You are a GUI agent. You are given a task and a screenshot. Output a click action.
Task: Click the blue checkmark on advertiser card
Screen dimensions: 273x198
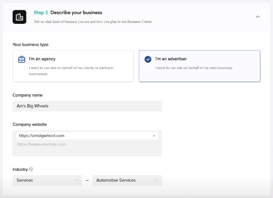point(148,59)
